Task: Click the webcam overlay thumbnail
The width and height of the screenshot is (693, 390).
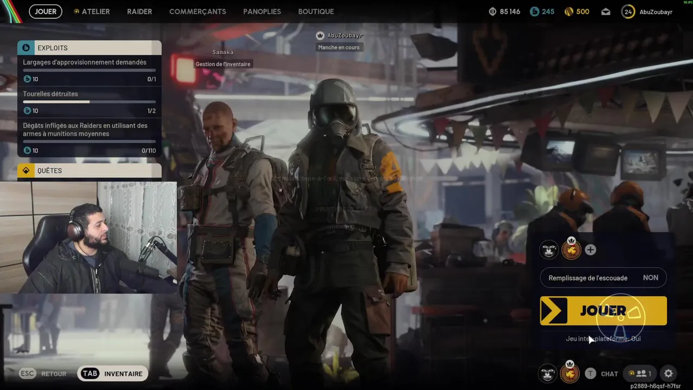Action: (88, 237)
